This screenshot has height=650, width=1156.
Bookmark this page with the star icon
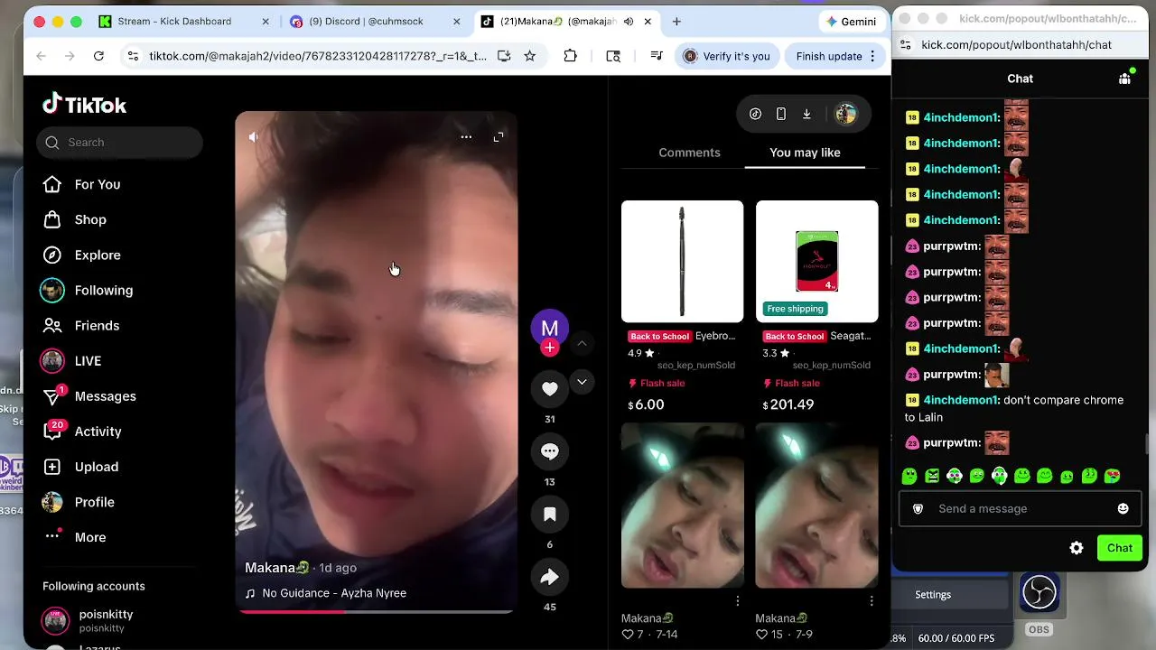[x=530, y=56]
